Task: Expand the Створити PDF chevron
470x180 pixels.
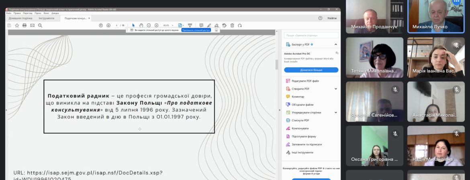Action: tap(336, 89)
